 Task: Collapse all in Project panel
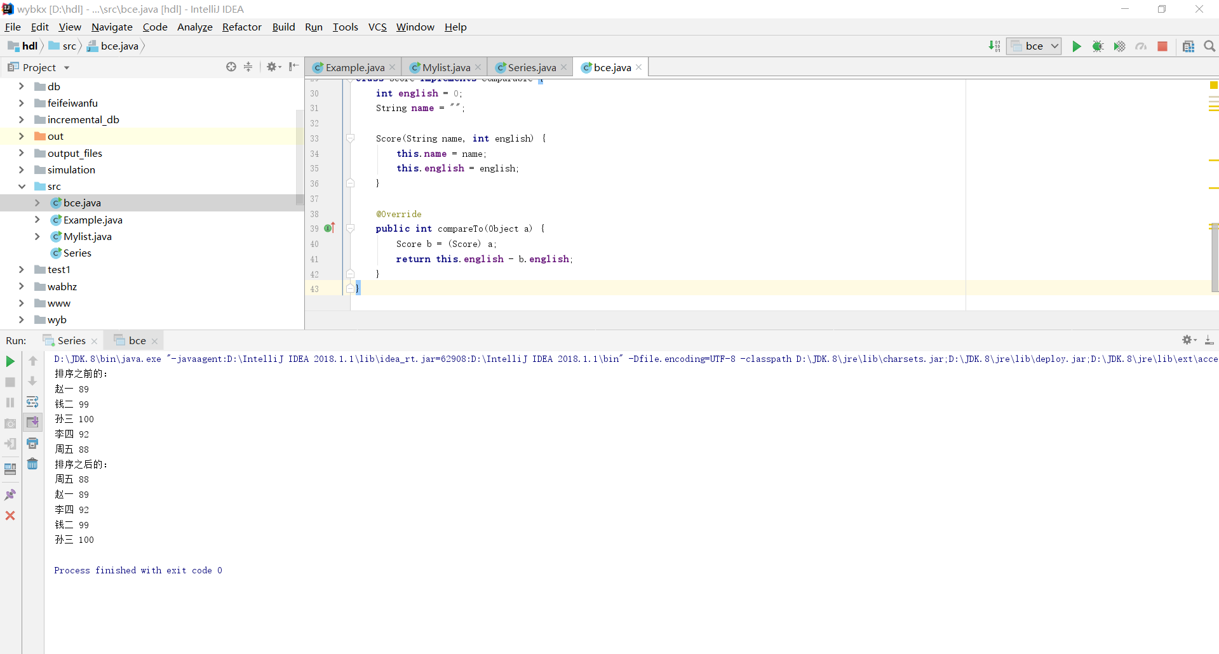(248, 67)
